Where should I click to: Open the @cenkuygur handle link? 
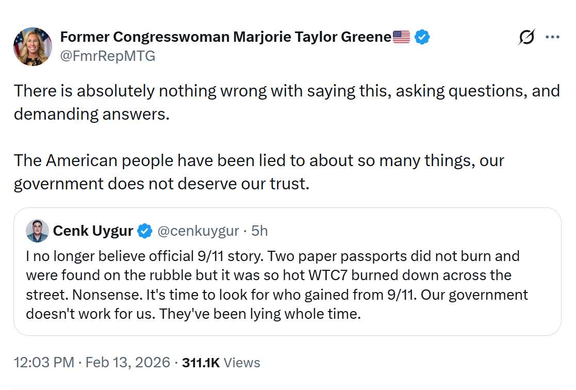click(198, 231)
